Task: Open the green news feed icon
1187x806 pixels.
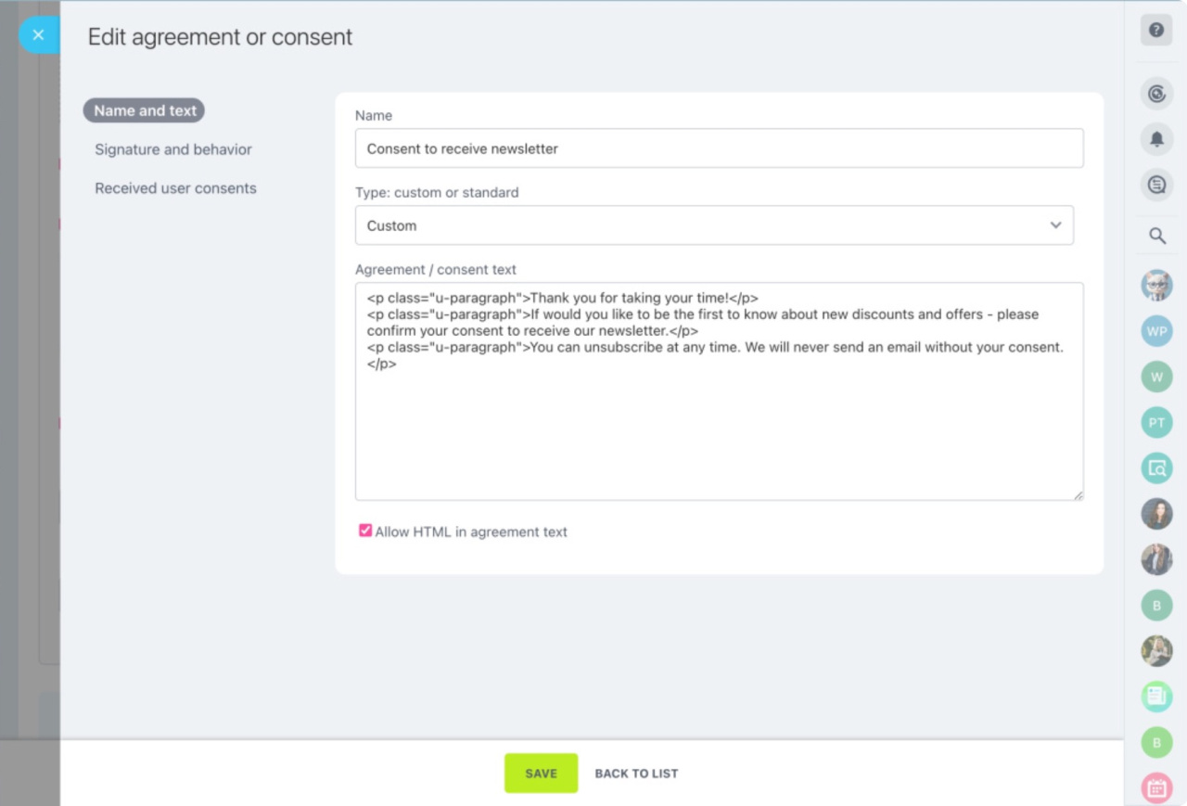Action: [1156, 696]
